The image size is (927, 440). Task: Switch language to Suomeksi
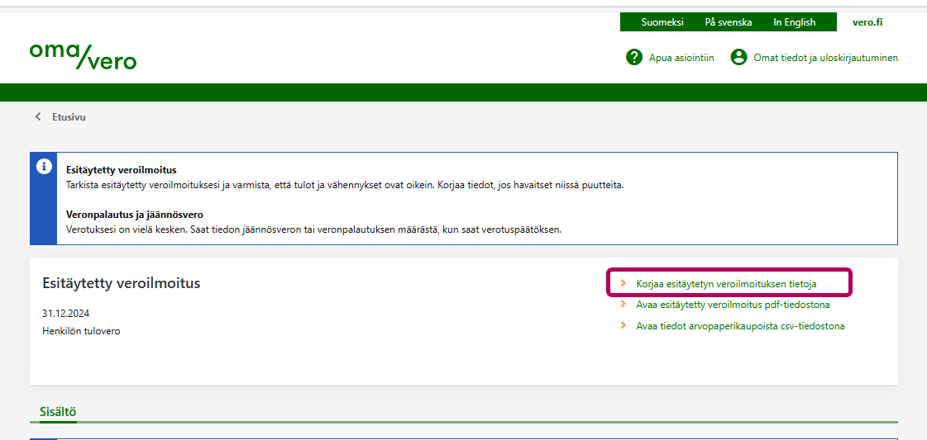(662, 22)
